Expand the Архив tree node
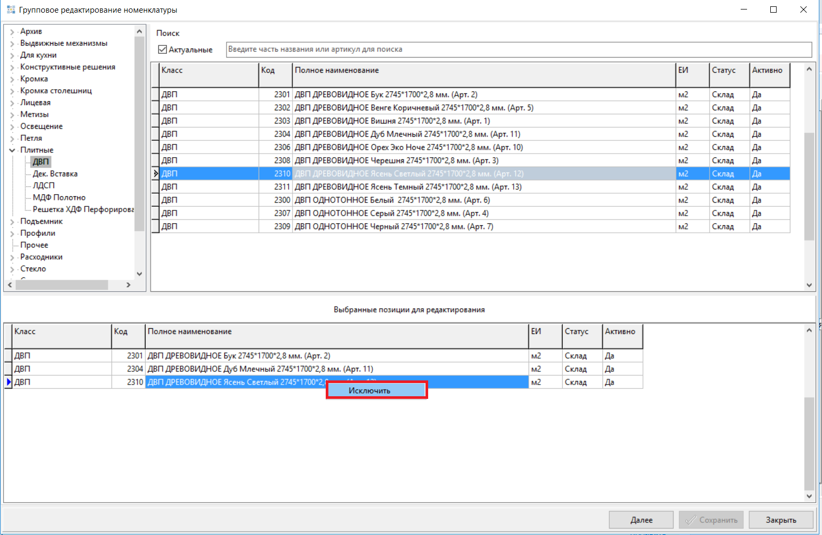 (12, 32)
